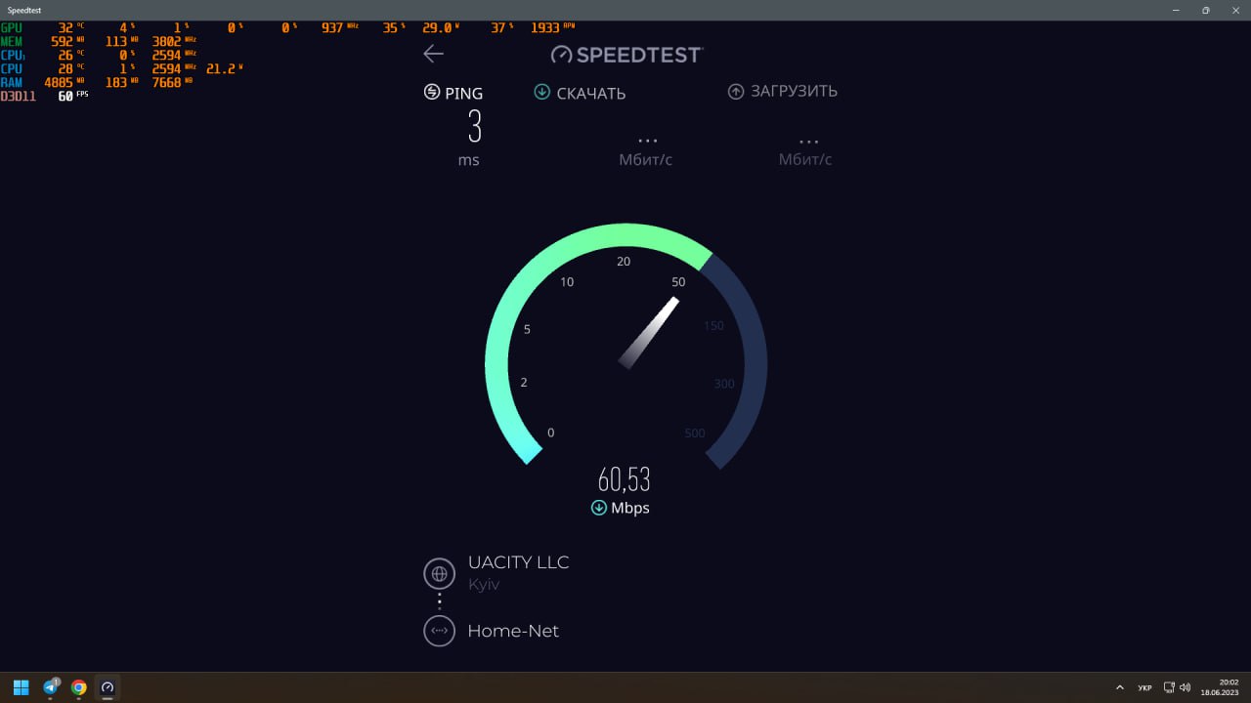Click the PING label
The width and height of the screenshot is (1251, 703).
(463, 93)
